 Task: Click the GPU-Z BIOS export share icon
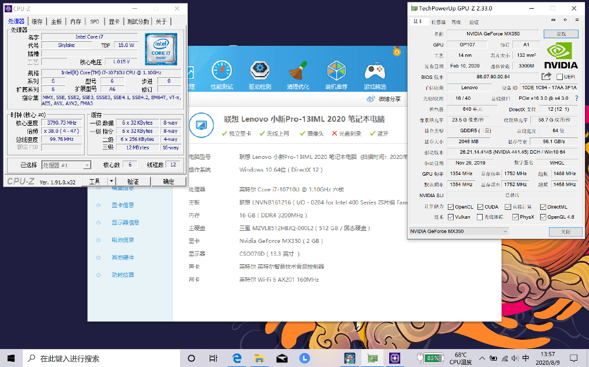point(546,77)
